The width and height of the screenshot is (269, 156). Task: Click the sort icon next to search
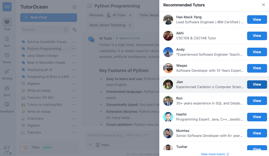(74, 30)
